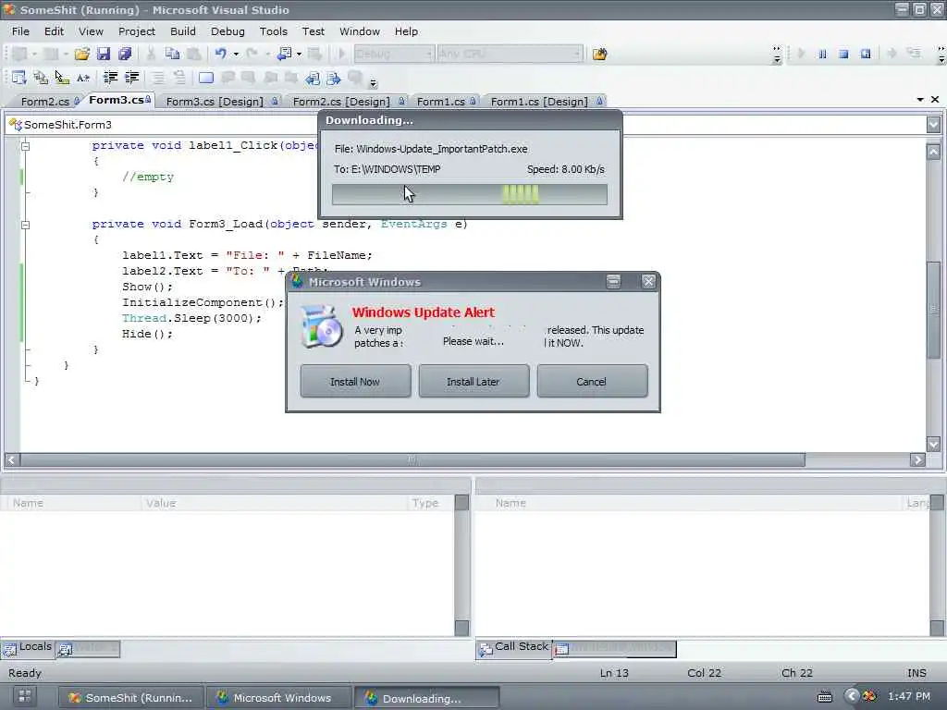Click the Display Object Member List icon

click(18, 78)
